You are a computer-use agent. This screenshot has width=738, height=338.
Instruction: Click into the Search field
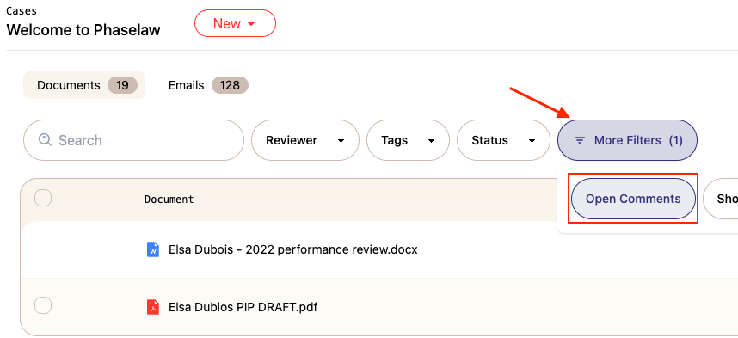(133, 140)
